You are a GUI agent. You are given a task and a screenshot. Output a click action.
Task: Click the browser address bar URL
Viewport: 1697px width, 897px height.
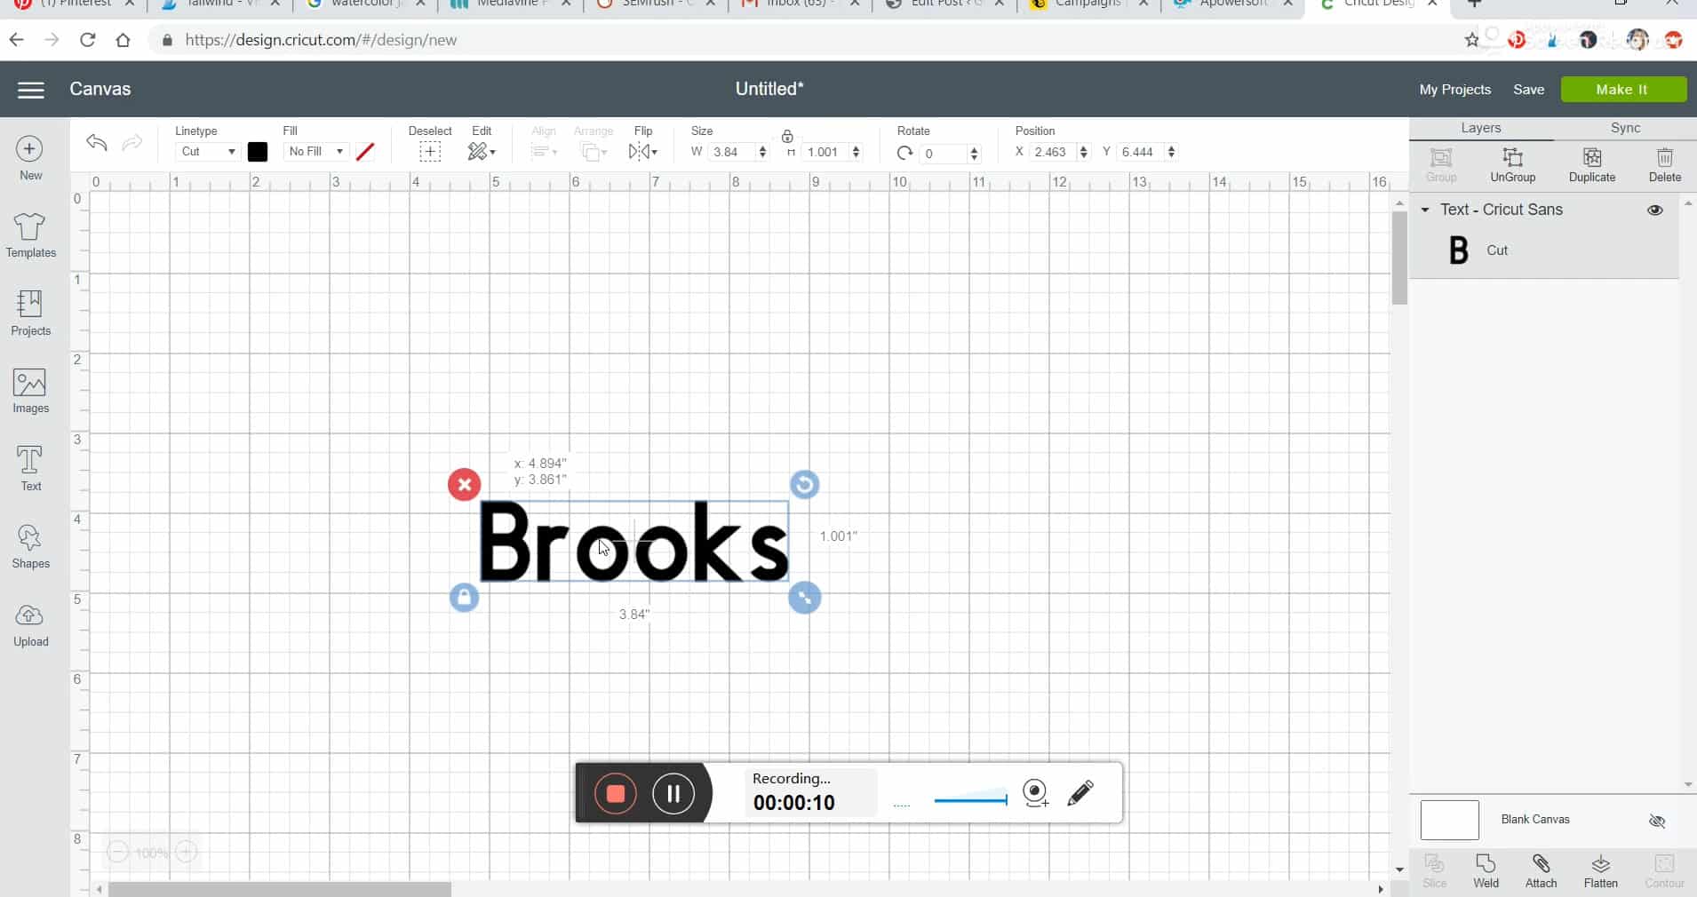[x=321, y=40]
